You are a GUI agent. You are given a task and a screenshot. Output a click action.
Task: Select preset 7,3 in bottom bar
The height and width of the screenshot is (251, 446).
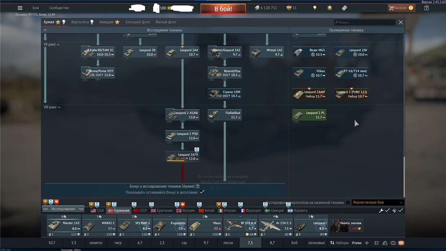250,243
